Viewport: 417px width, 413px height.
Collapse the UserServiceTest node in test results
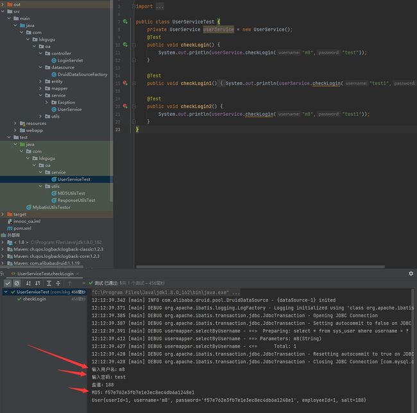point(6,292)
